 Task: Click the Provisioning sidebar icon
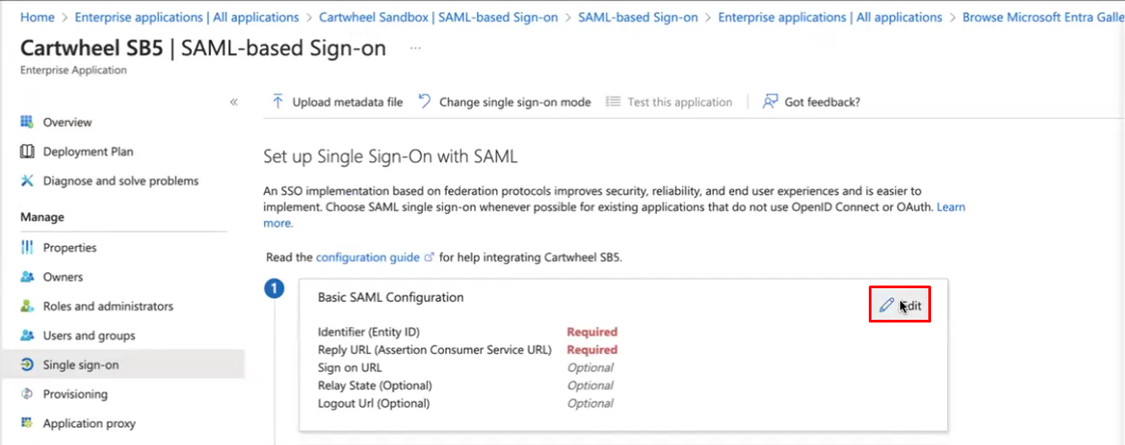[27, 394]
